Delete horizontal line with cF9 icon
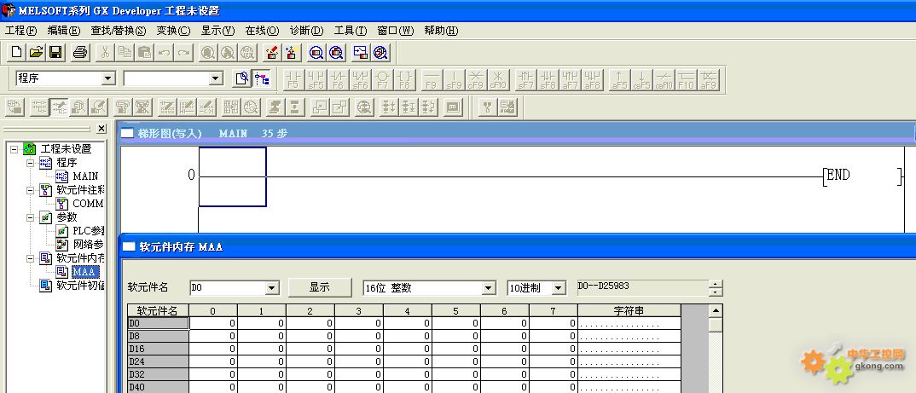Image resolution: width=916 pixels, height=393 pixels. pyautogui.click(x=476, y=79)
